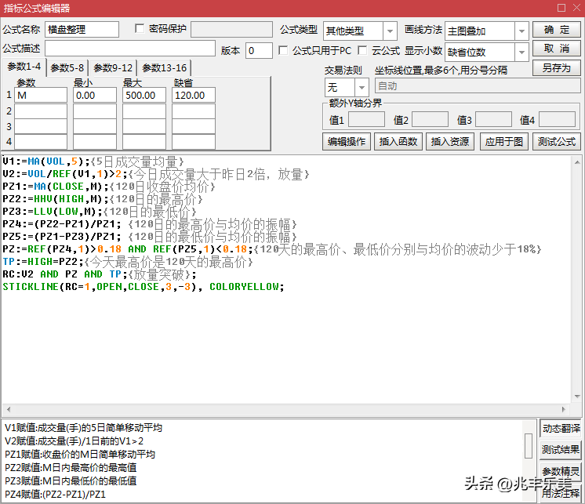
Task: Click translation line PZ4赋值:(PZ2-PZ1)/PZ1
Action: [x=55, y=495]
